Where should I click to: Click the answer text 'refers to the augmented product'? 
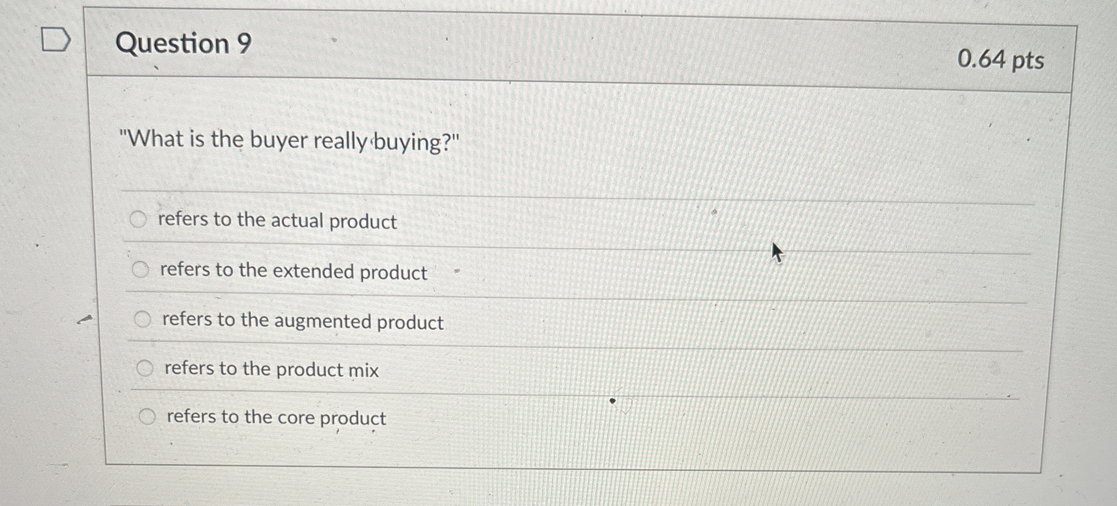(x=303, y=322)
